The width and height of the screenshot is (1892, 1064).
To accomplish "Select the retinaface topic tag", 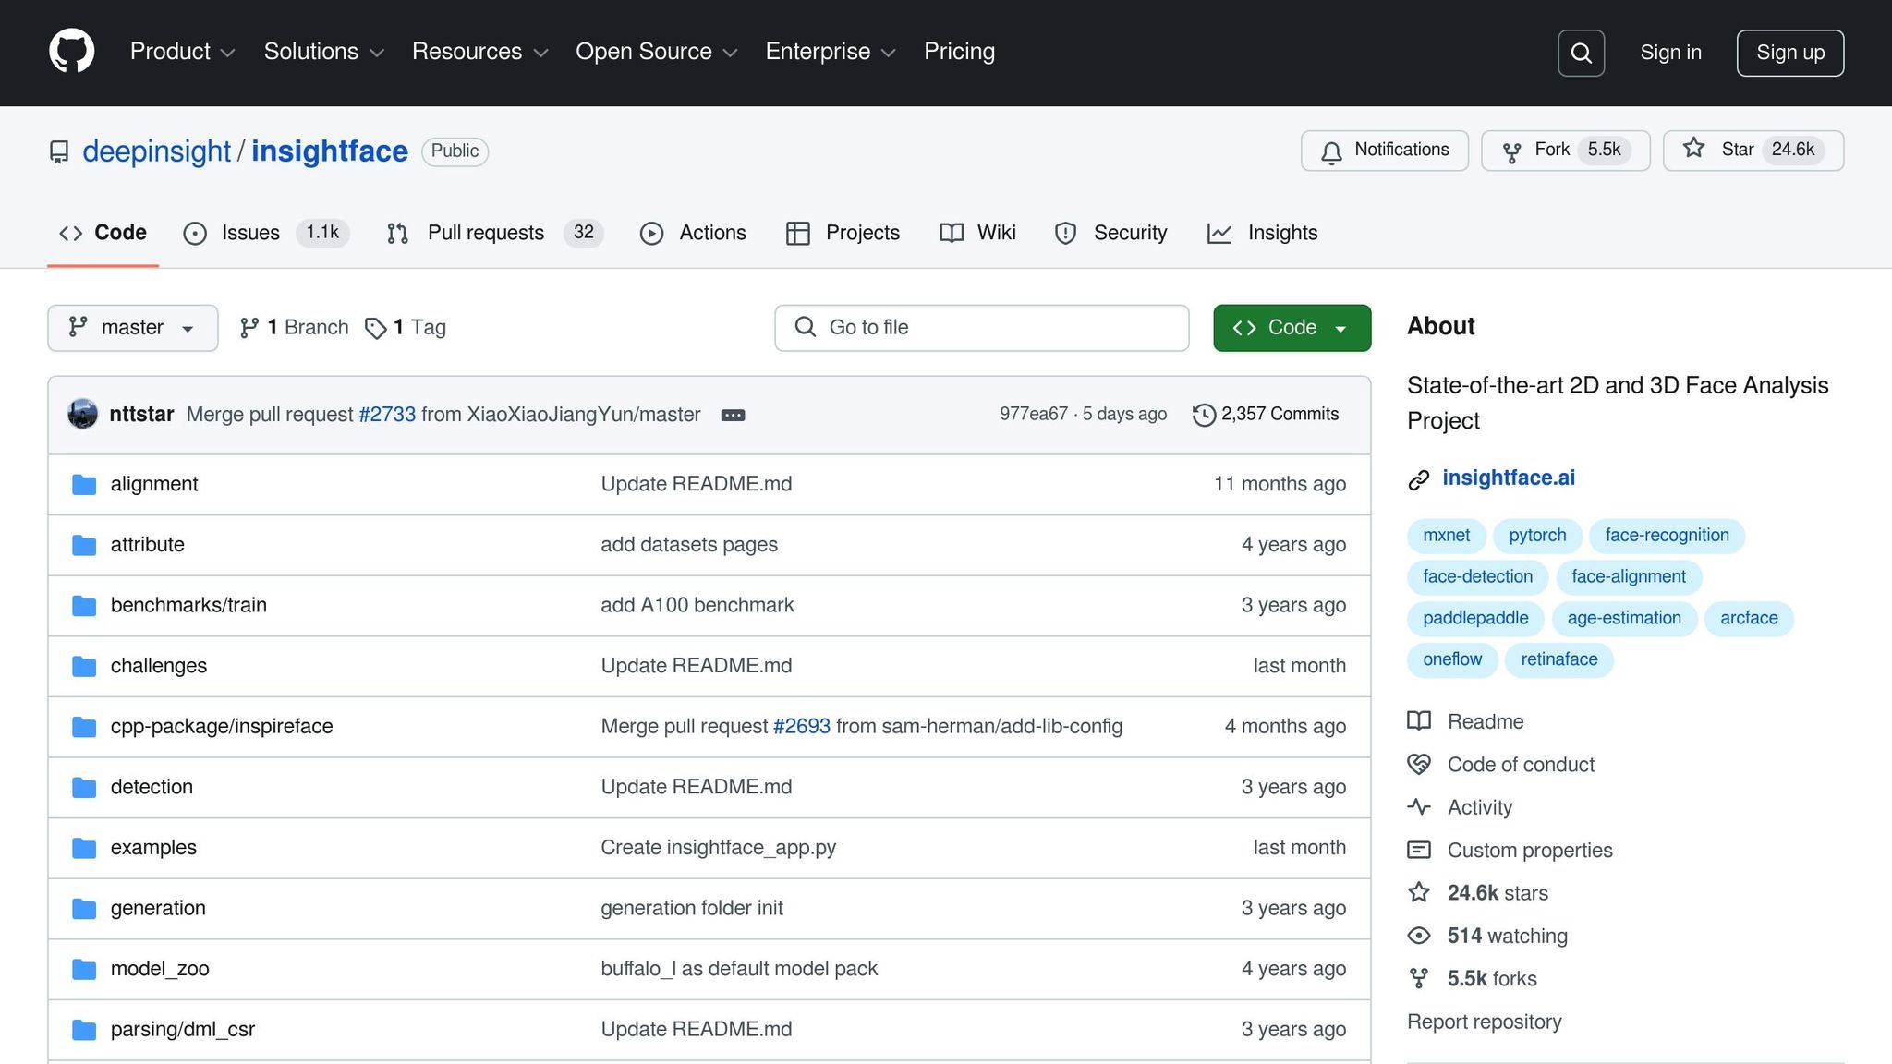I will click(1558, 659).
